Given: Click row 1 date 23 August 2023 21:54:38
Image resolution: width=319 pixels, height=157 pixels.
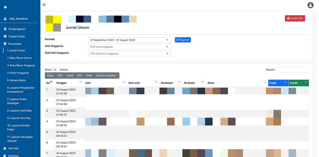Looking at the screenshot, I should (x=66, y=92).
